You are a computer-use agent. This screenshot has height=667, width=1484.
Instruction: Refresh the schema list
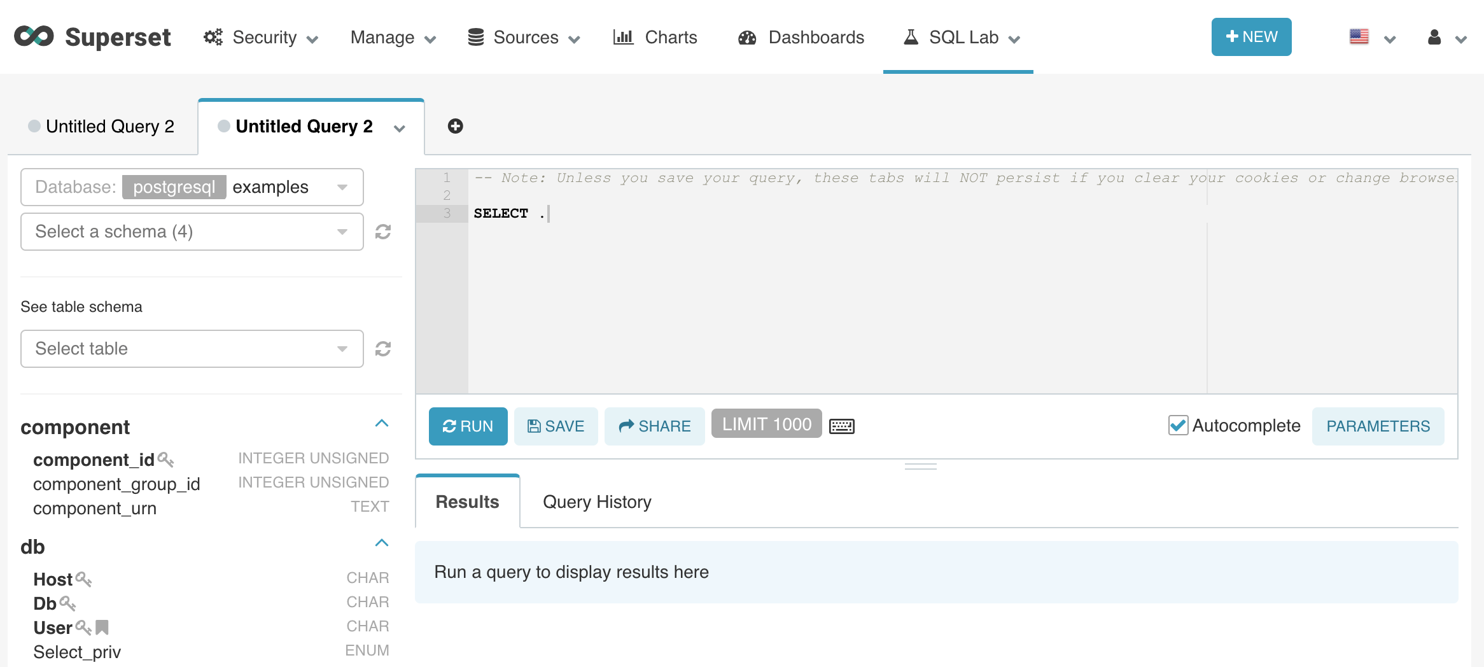(x=383, y=232)
